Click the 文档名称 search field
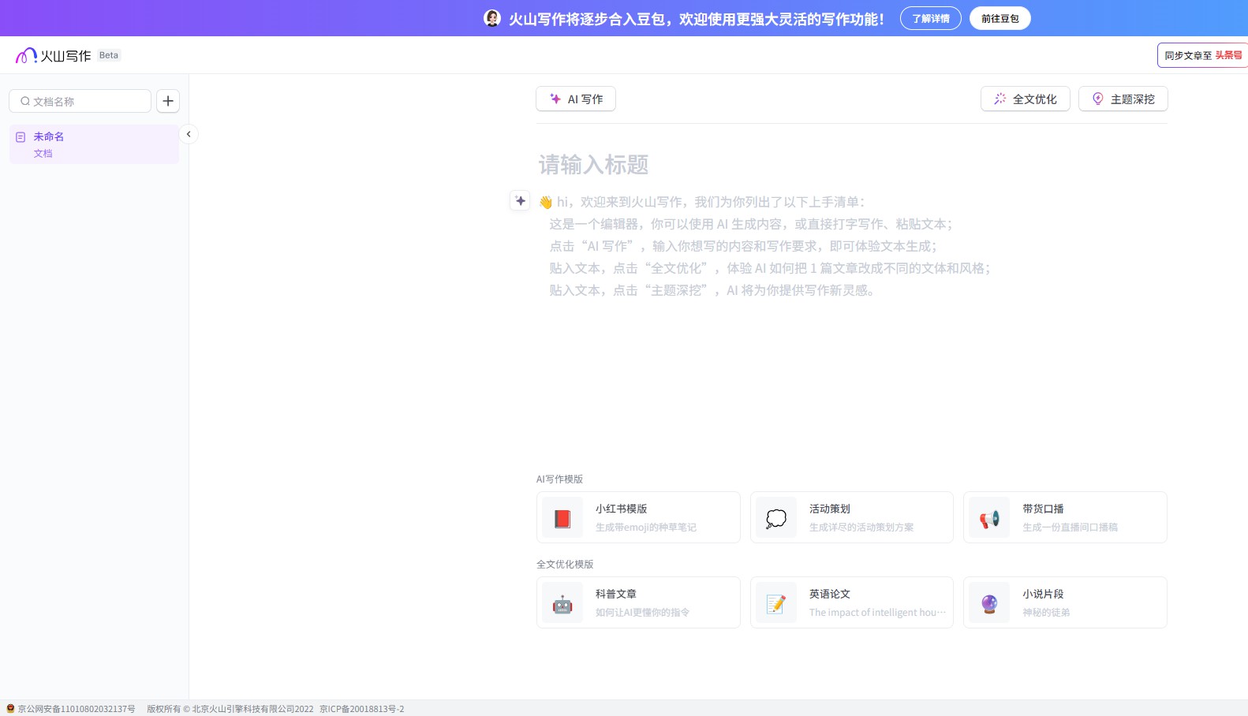The width and height of the screenshot is (1248, 716). [80, 101]
